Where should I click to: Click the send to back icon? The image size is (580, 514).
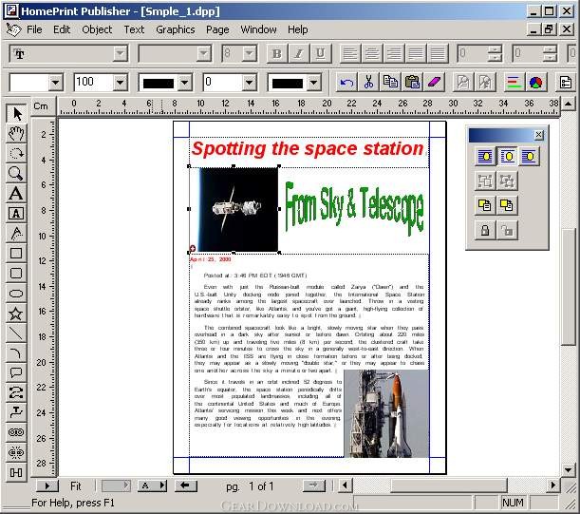(507, 205)
